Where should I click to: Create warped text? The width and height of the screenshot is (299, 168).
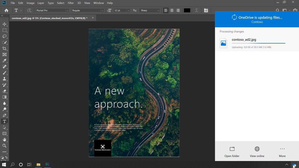196,10
